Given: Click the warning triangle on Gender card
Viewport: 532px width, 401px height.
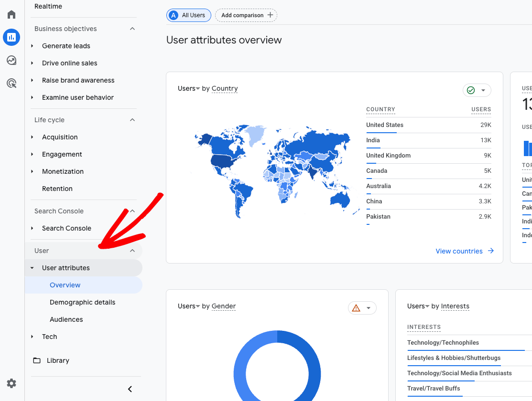Looking at the screenshot, I should (x=356, y=308).
